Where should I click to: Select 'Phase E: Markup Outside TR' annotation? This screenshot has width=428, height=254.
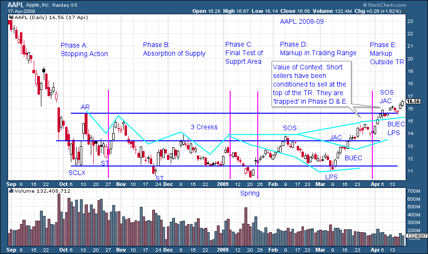(387, 53)
